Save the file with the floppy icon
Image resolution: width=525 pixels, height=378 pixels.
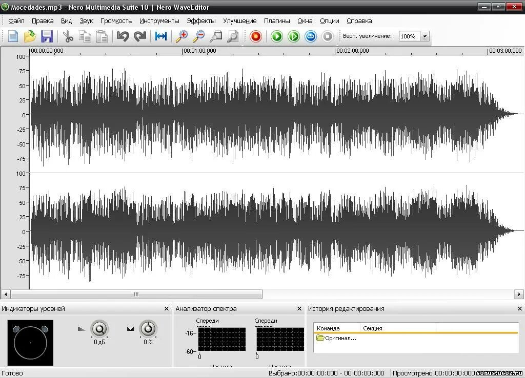tap(47, 36)
